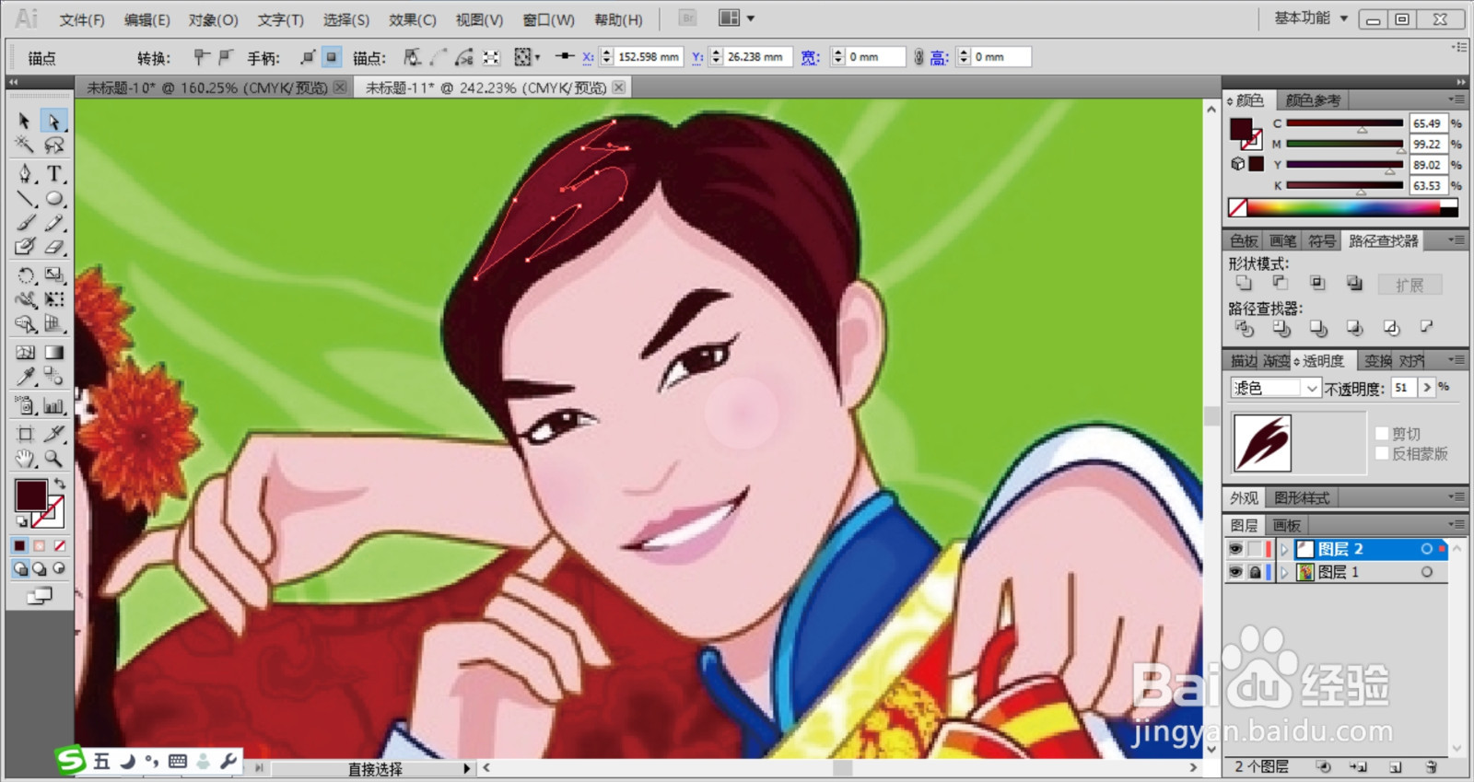This screenshot has width=1474, height=782.
Task: Select the Lasso tool
Action: click(54, 145)
